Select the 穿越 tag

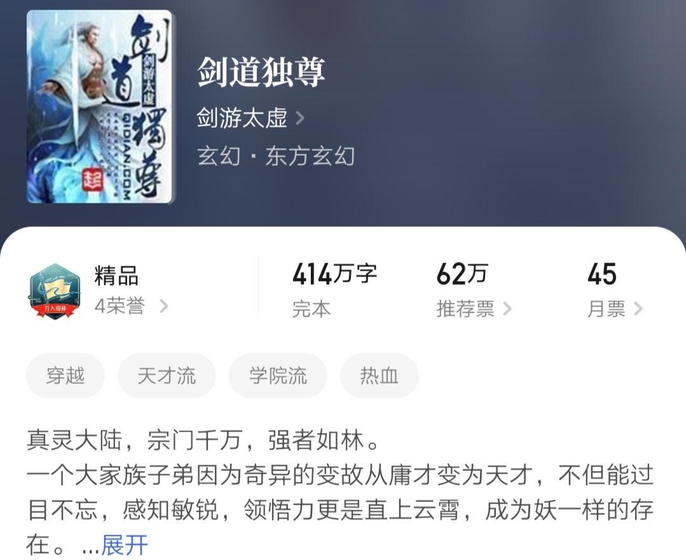coord(65,376)
